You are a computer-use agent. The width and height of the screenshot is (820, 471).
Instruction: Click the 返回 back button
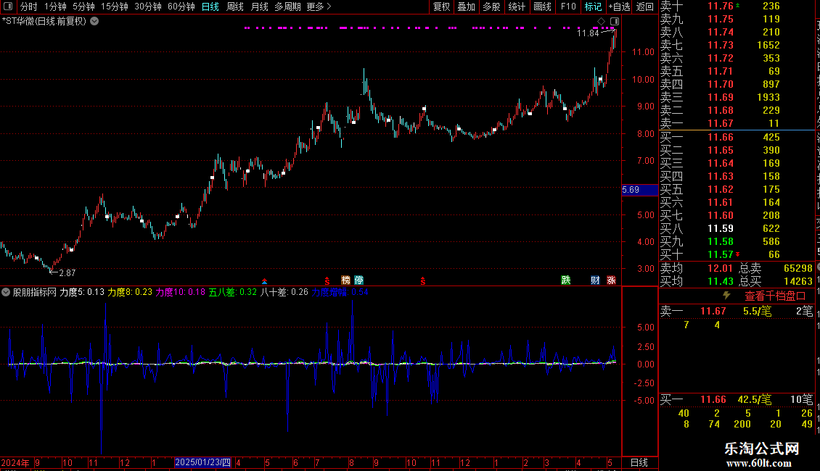[x=645, y=7]
